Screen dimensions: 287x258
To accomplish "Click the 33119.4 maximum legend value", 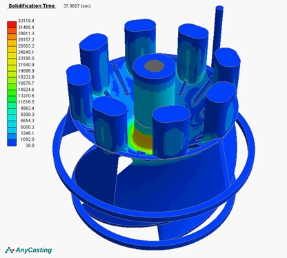I will pos(26,21).
